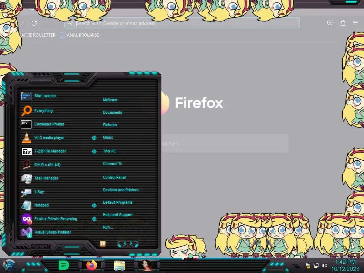Open Devices and Printers
This screenshot has width=364, height=273.
pos(121,190)
